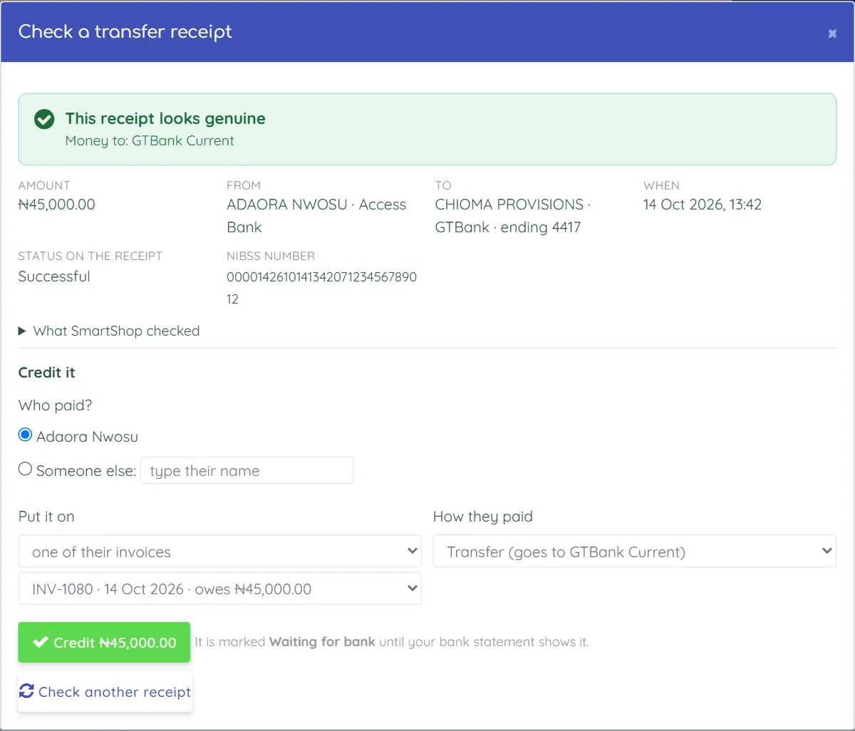The width and height of the screenshot is (855, 731).
Task: Select the Adaora Nwosu radio button
Action: click(x=25, y=435)
